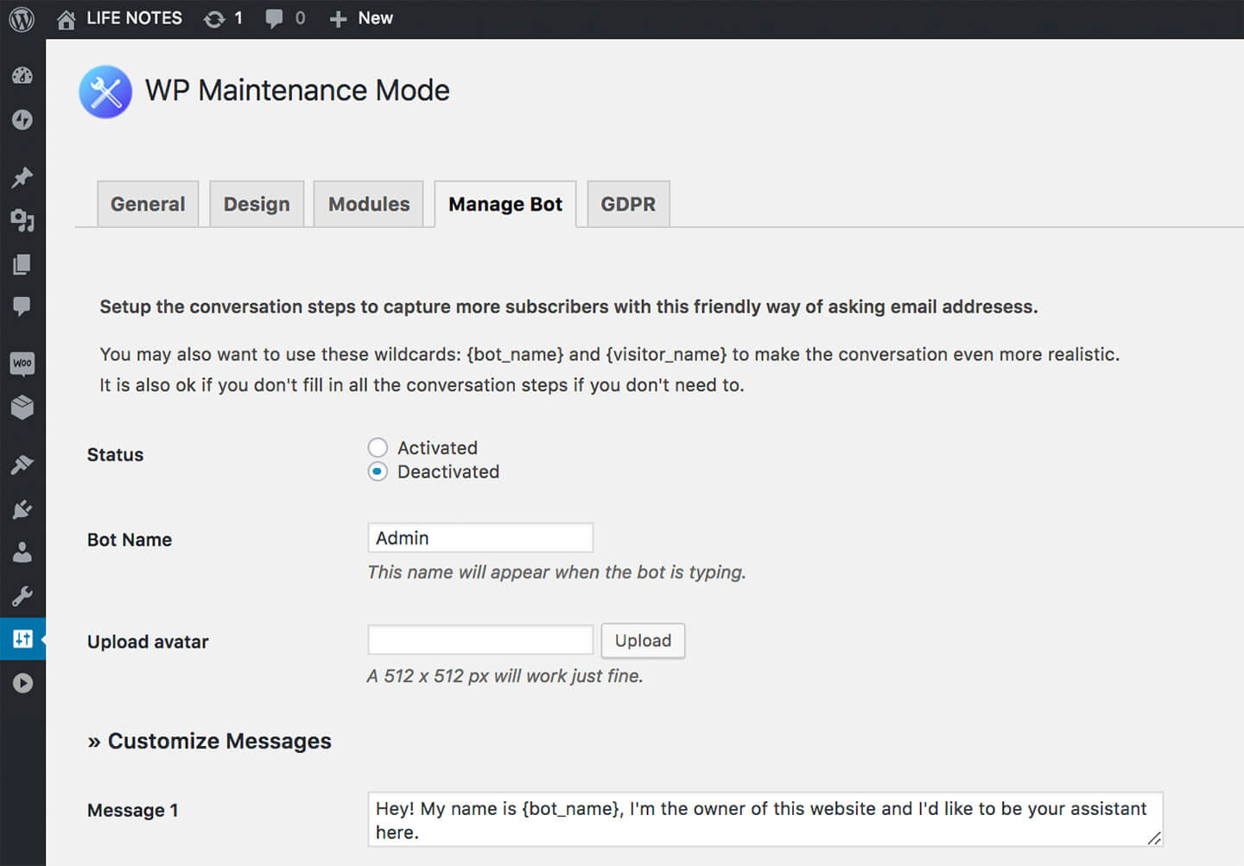
Task: Open the WooCommerce icon in sidebar
Action: point(22,363)
